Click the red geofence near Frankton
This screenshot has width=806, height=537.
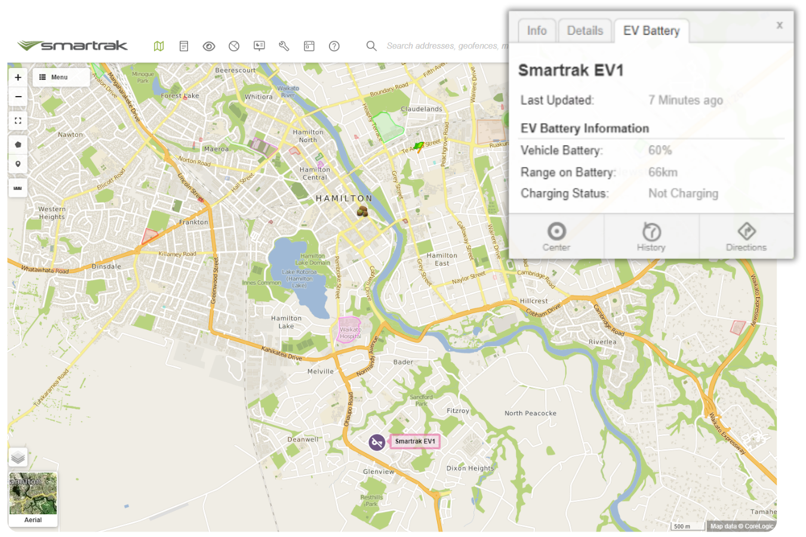point(149,236)
